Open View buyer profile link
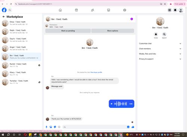 click(x=96, y=72)
